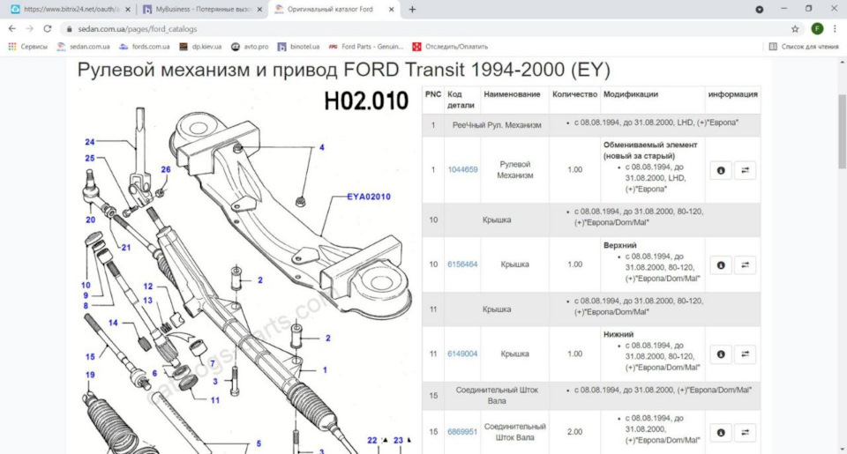The width and height of the screenshot is (847, 454).
Task: Show info for part 6869951
Action: (x=721, y=433)
